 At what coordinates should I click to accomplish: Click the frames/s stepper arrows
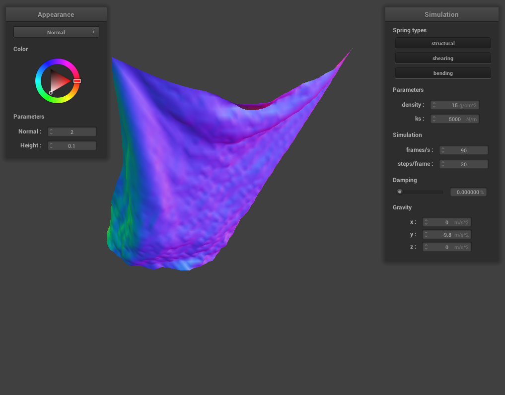443,150
